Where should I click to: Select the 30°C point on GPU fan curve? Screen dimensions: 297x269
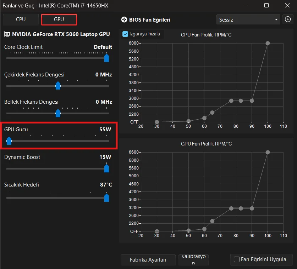pos(157,231)
